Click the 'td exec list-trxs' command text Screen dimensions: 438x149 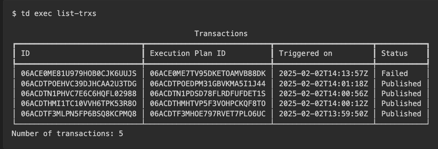59,13
